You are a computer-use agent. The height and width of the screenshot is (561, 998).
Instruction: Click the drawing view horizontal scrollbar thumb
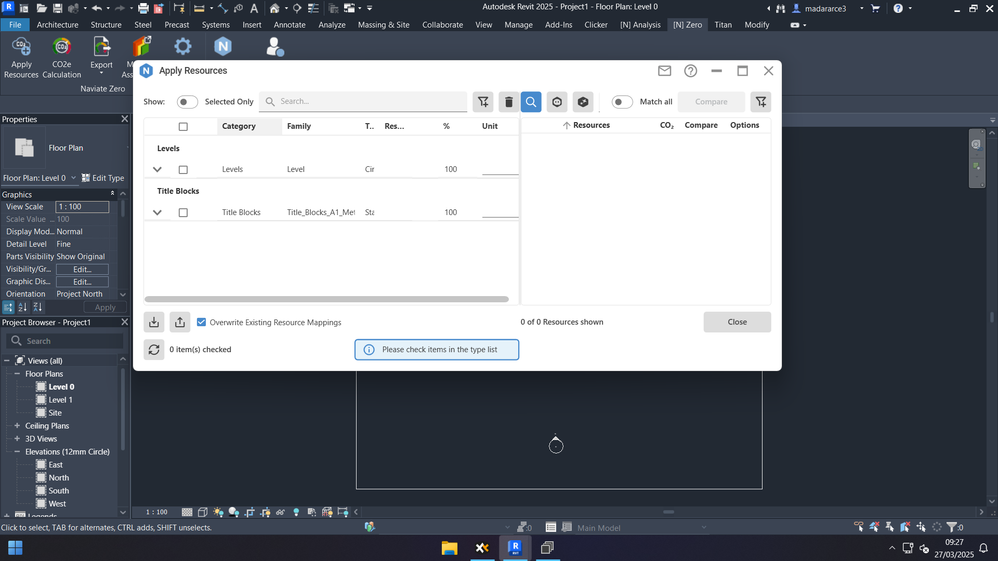tap(668, 512)
